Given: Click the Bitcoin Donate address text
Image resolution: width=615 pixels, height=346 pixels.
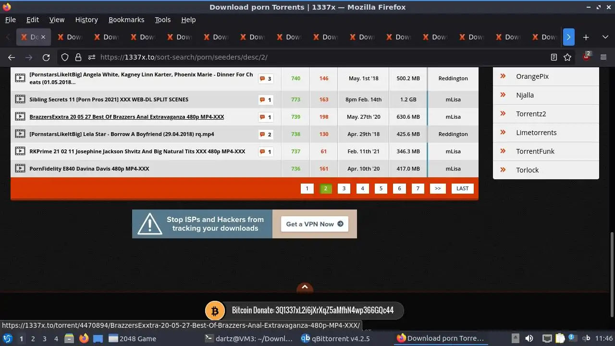Looking at the screenshot, I should [x=313, y=310].
